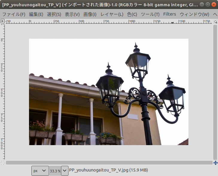The width and height of the screenshot is (218, 176).
Task: Click the horizontal ruler at top
Action: [109, 22]
